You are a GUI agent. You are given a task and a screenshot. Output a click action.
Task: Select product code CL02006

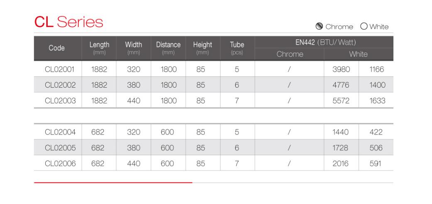pos(60,163)
